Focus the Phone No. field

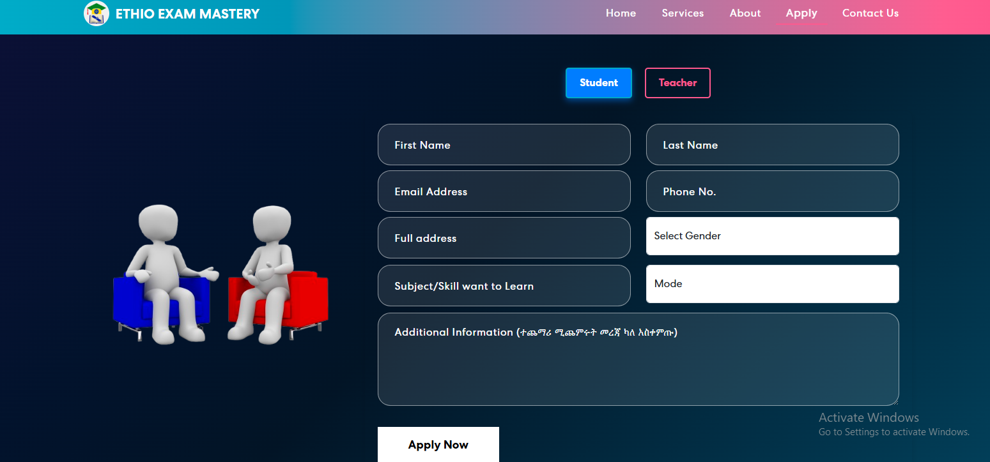point(773,191)
